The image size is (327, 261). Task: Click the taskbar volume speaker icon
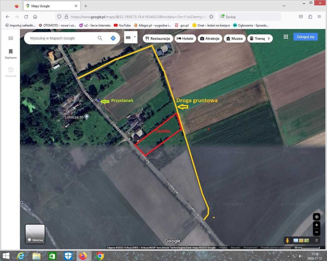(301, 256)
